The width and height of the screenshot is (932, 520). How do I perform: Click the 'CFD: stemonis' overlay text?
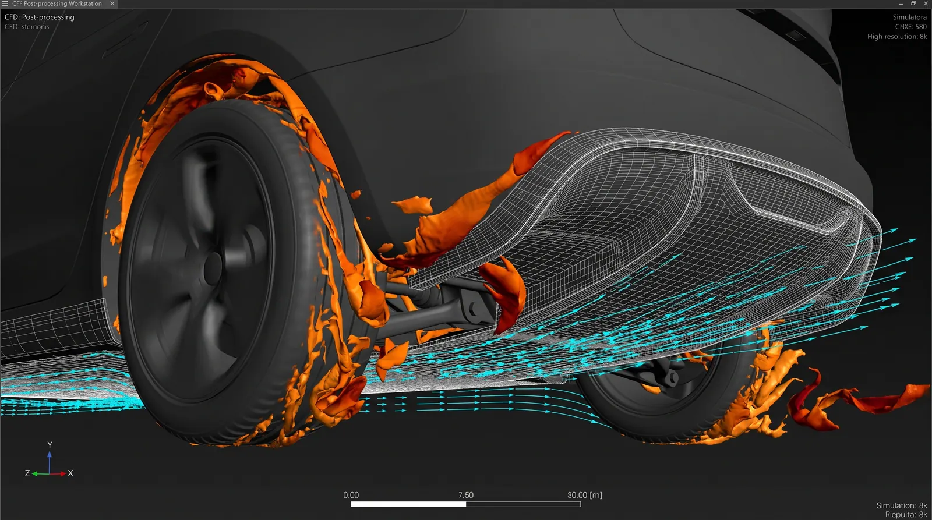pos(27,27)
